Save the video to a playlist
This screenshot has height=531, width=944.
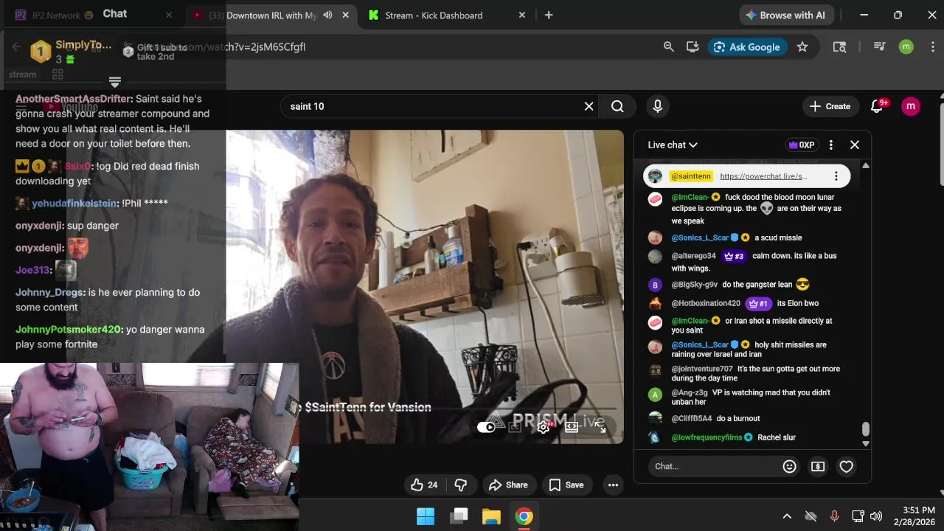click(x=567, y=485)
